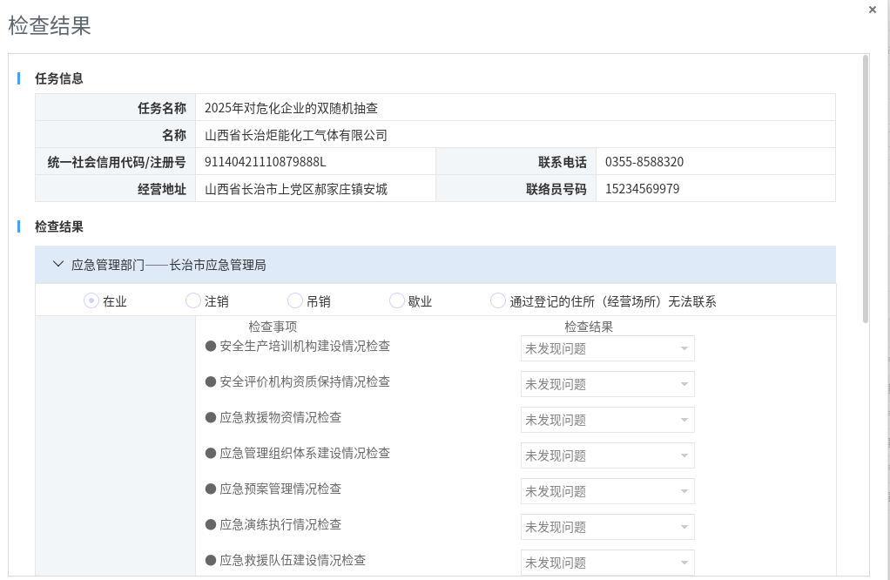Collapse the 应急管理部门 section chevron
This screenshot has height=580, width=890.
[x=58, y=264]
